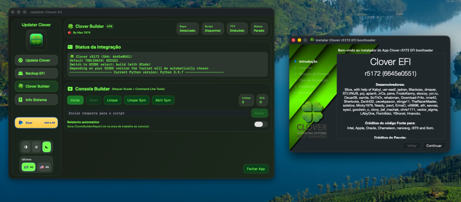Select the moon dark theme
Image resolution: width=461 pixels, height=202 pixels.
(x=47, y=147)
